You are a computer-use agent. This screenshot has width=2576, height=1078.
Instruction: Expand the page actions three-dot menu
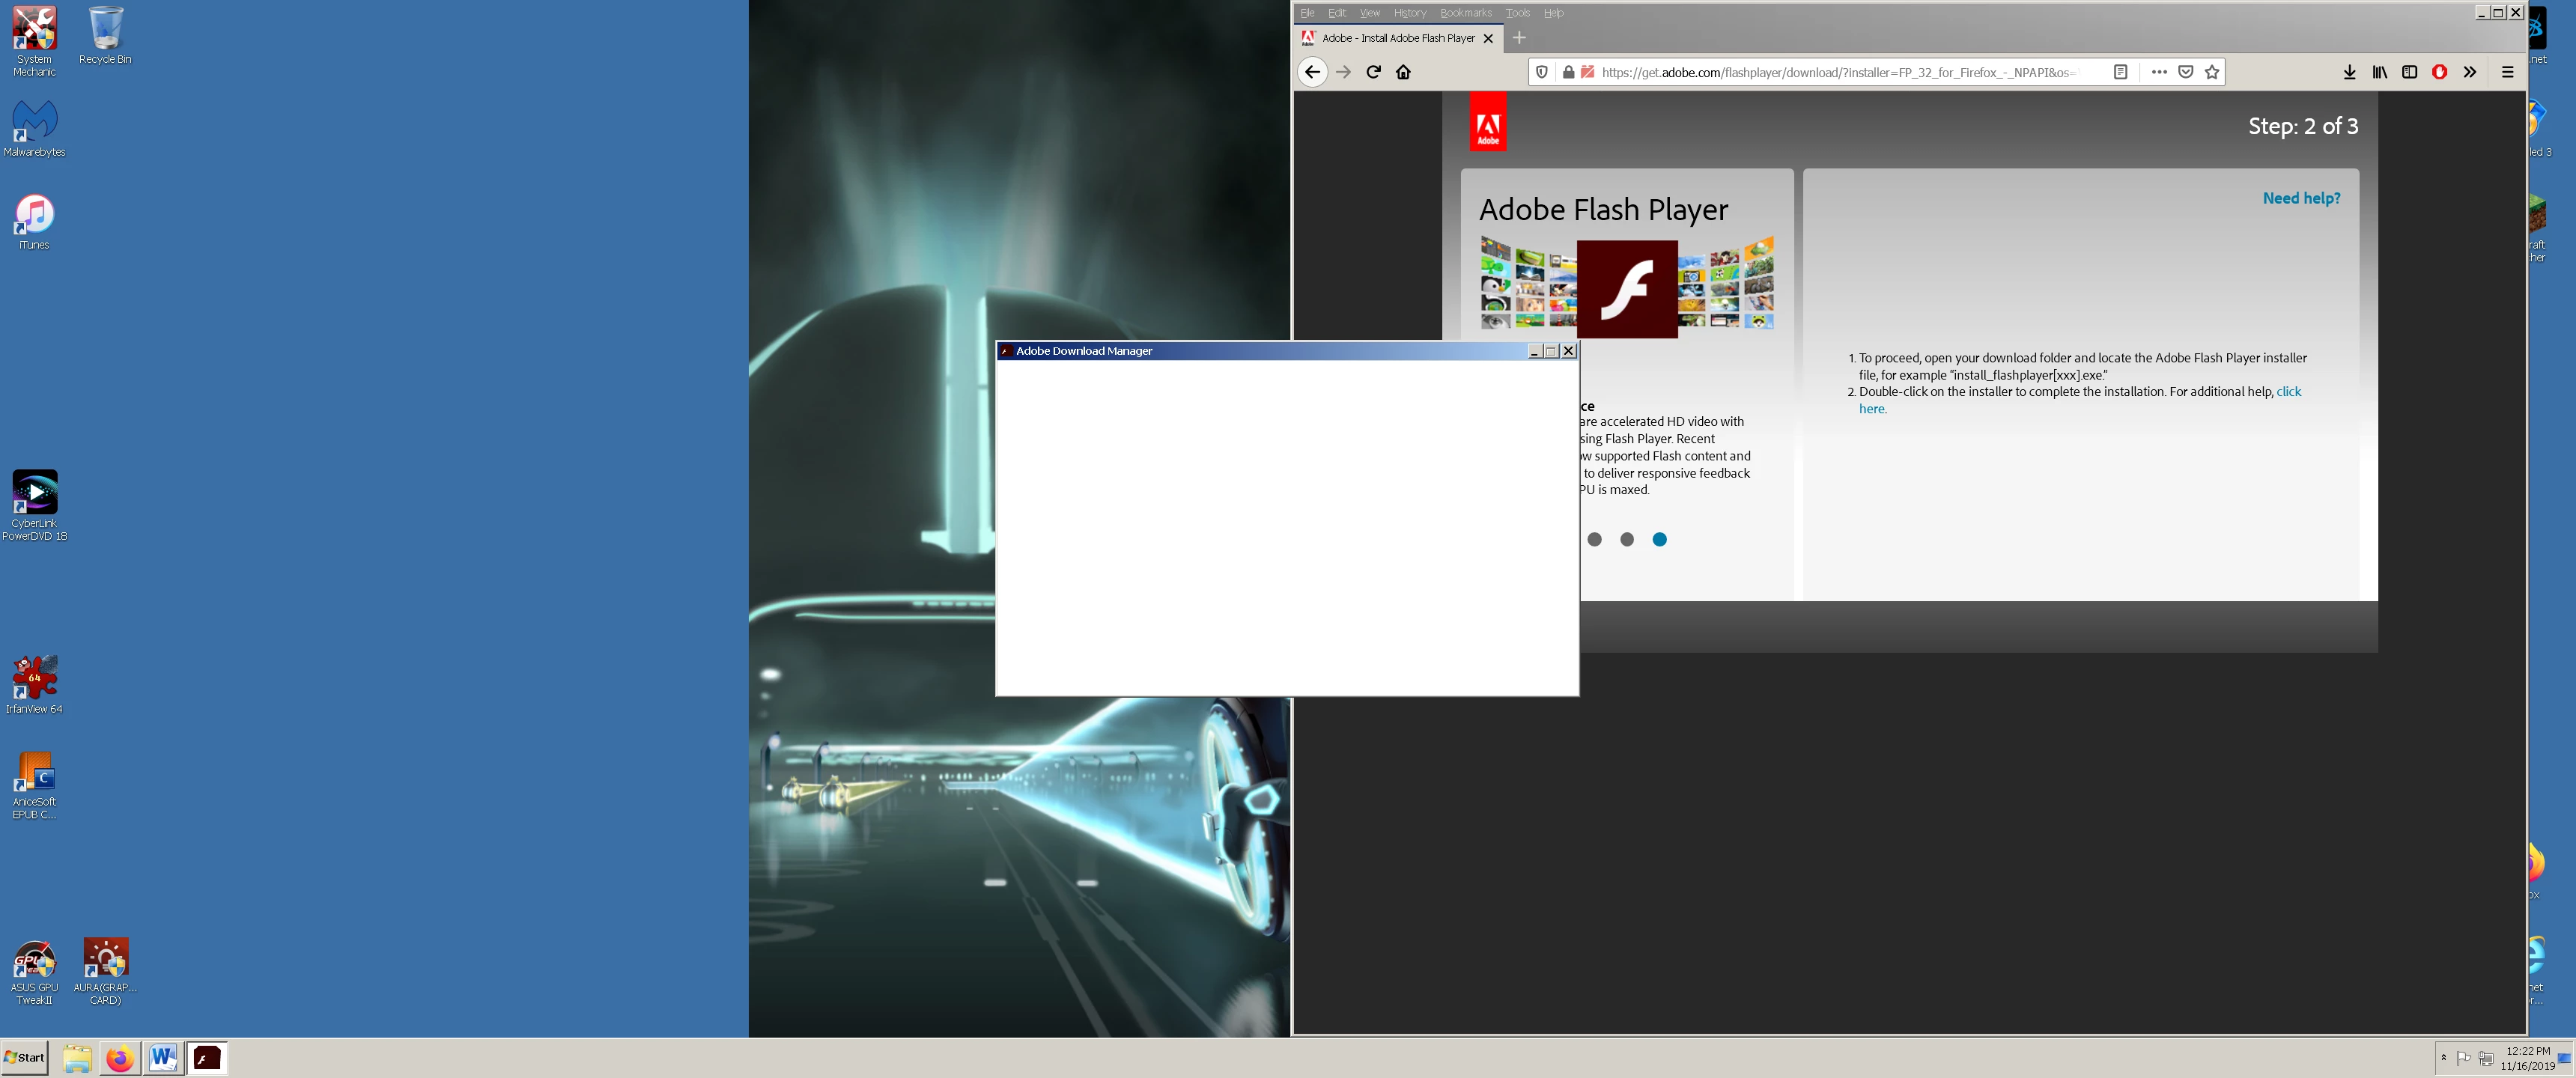(2159, 72)
